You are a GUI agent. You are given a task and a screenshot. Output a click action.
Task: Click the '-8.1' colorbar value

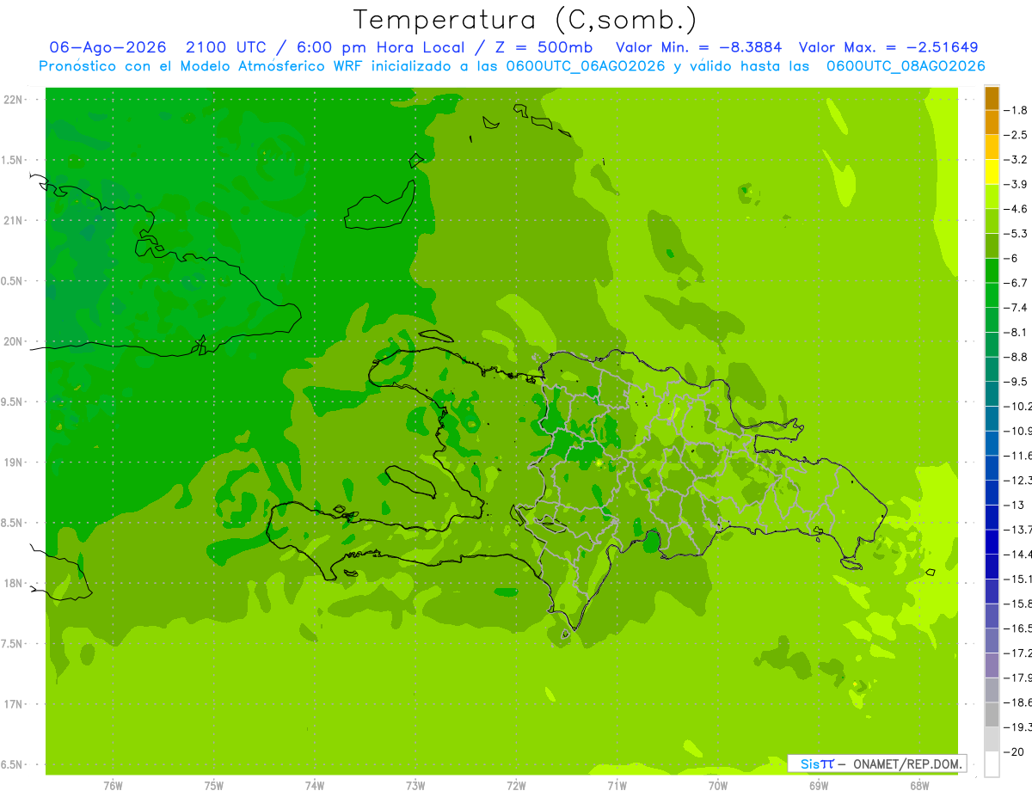click(x=1017, y=333)
